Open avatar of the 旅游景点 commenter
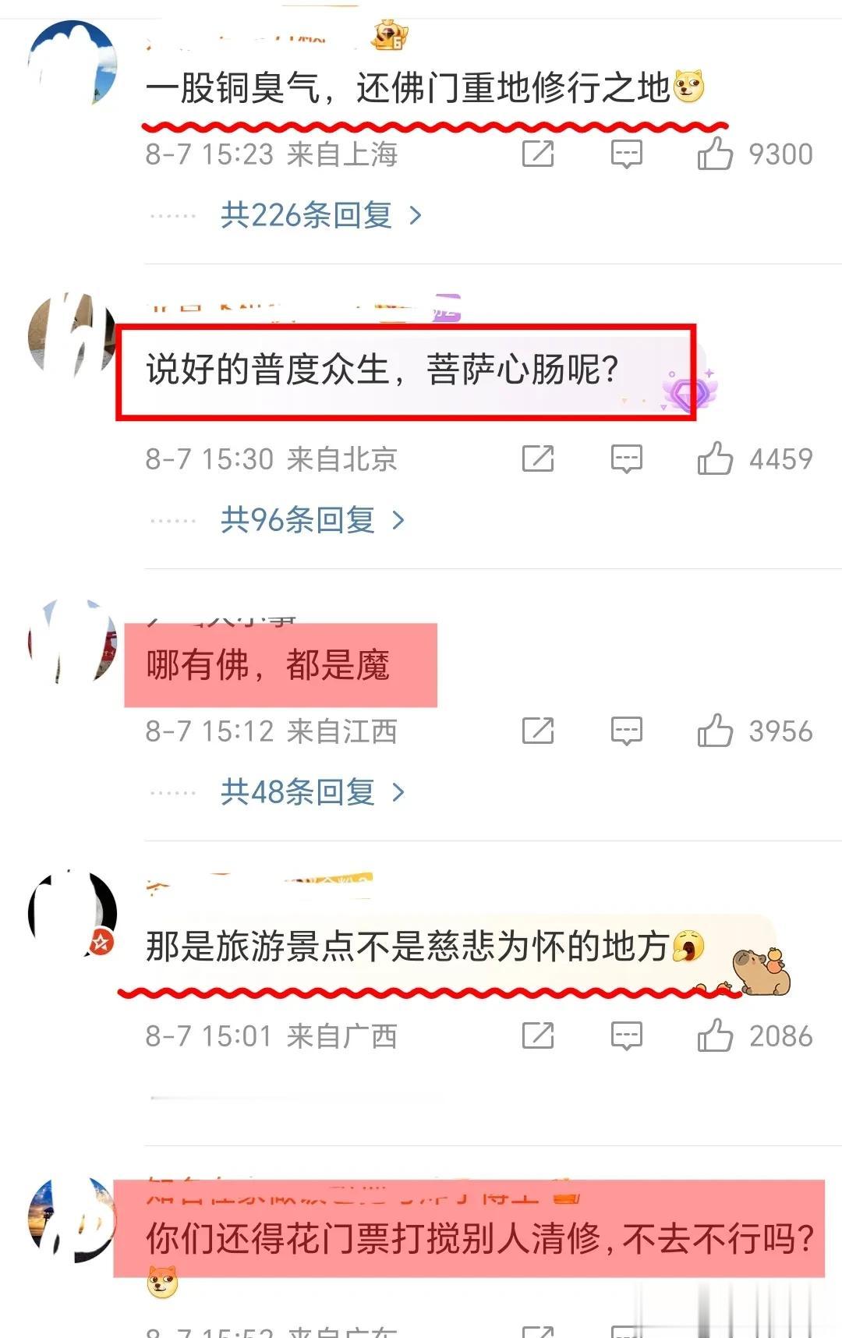842x1338 pixels. pos(73,913)
